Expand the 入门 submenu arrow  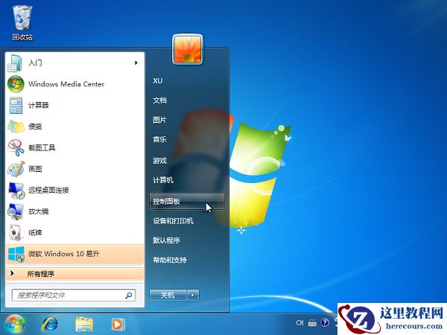pyautogui.click(x=136, y=63)
